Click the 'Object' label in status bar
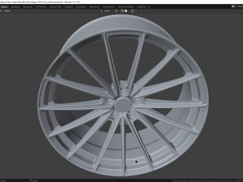The width and height of the screenshot is (243, 182). pos(35,180)
